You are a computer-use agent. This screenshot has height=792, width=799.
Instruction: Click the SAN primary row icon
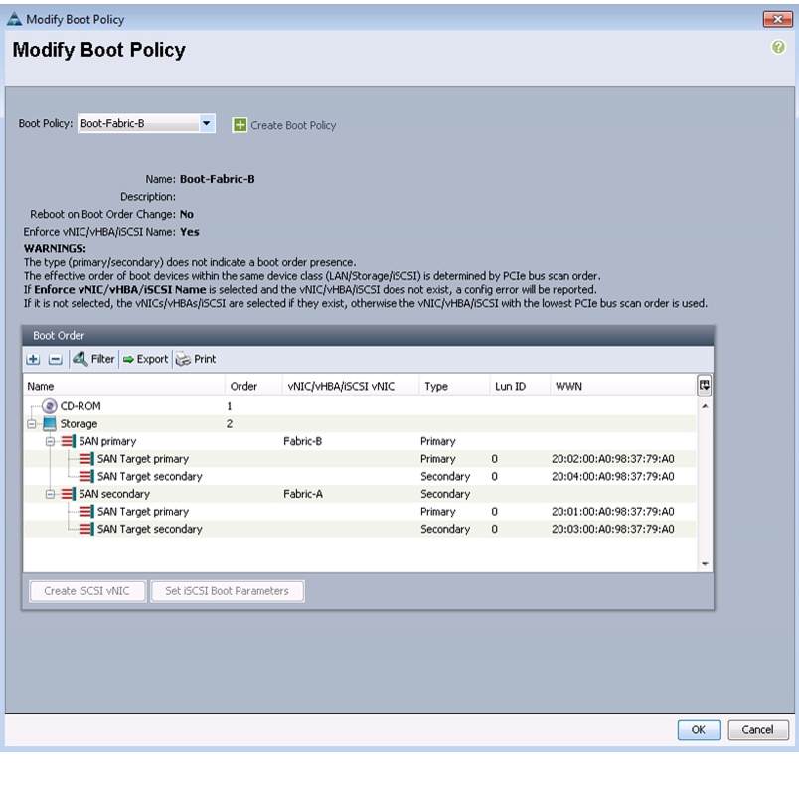tap(68, 441)
